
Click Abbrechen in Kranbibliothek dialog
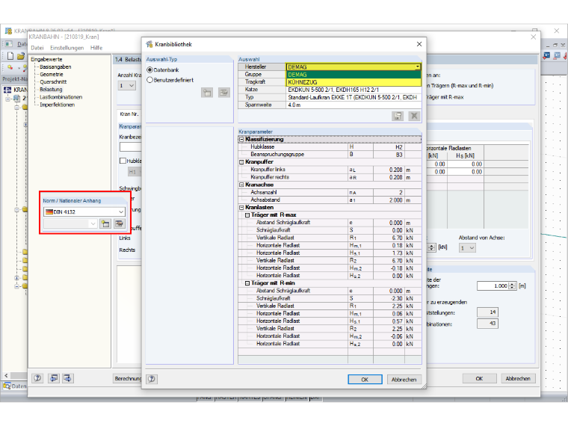tap(404, 379)
